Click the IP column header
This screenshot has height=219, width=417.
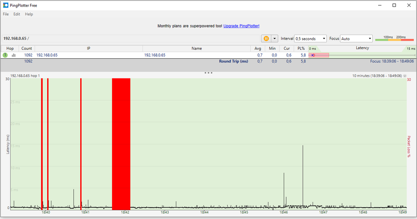(89, 48)
